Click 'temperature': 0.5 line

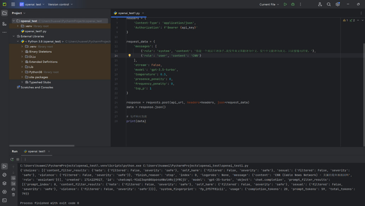tap(150, 74)
